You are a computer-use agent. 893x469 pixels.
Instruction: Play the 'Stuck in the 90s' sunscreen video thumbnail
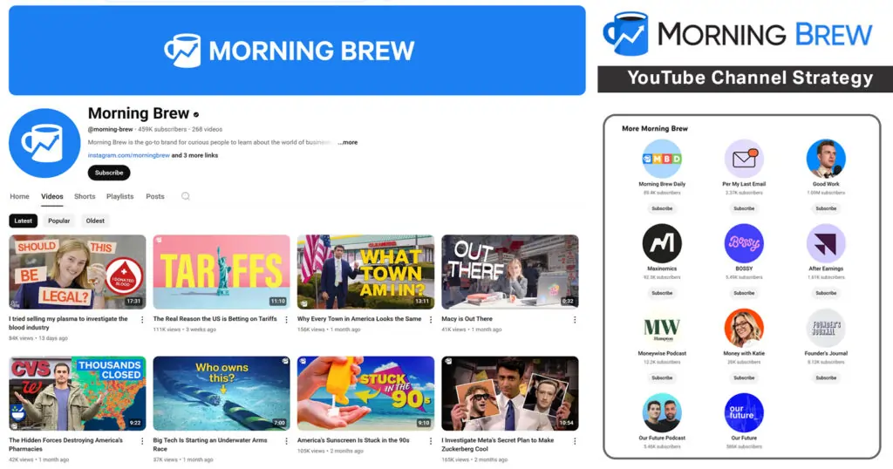[365, 394]
